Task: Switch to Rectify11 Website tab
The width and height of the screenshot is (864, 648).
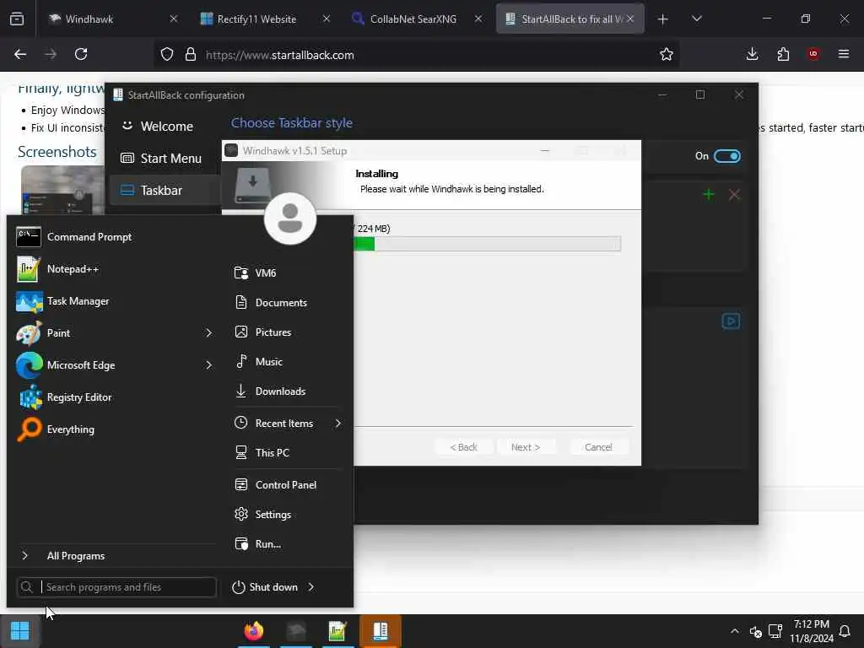Action: (x=259, y=19)
